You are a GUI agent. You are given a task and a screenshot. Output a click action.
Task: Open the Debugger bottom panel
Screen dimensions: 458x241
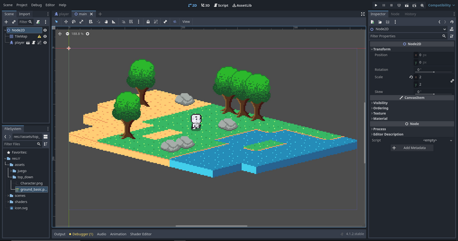[x=81, y=234]
